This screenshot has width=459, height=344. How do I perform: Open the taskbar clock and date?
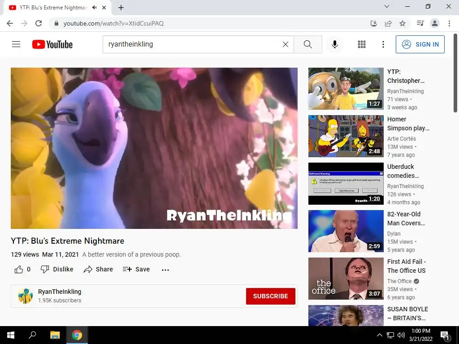(x=420, y=335)
